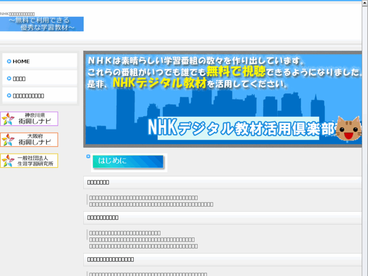Screen dimensions: 368x276
Task: Click the pinwheel logo on 生涯学習研究所 banner
Action: 8,161
